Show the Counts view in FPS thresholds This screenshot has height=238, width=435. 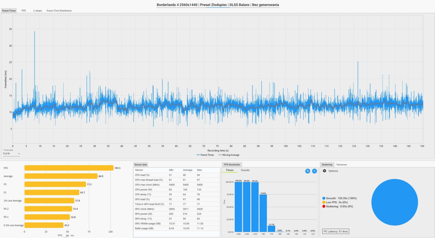[245, 170]
